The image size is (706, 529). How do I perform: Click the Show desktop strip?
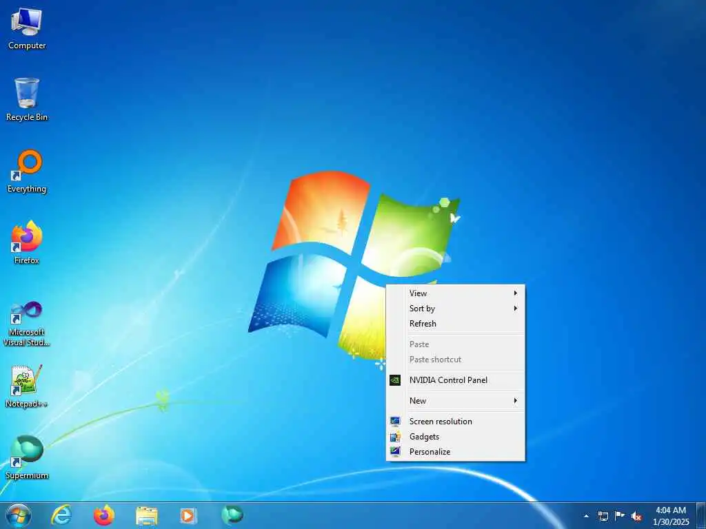[701, 516]
